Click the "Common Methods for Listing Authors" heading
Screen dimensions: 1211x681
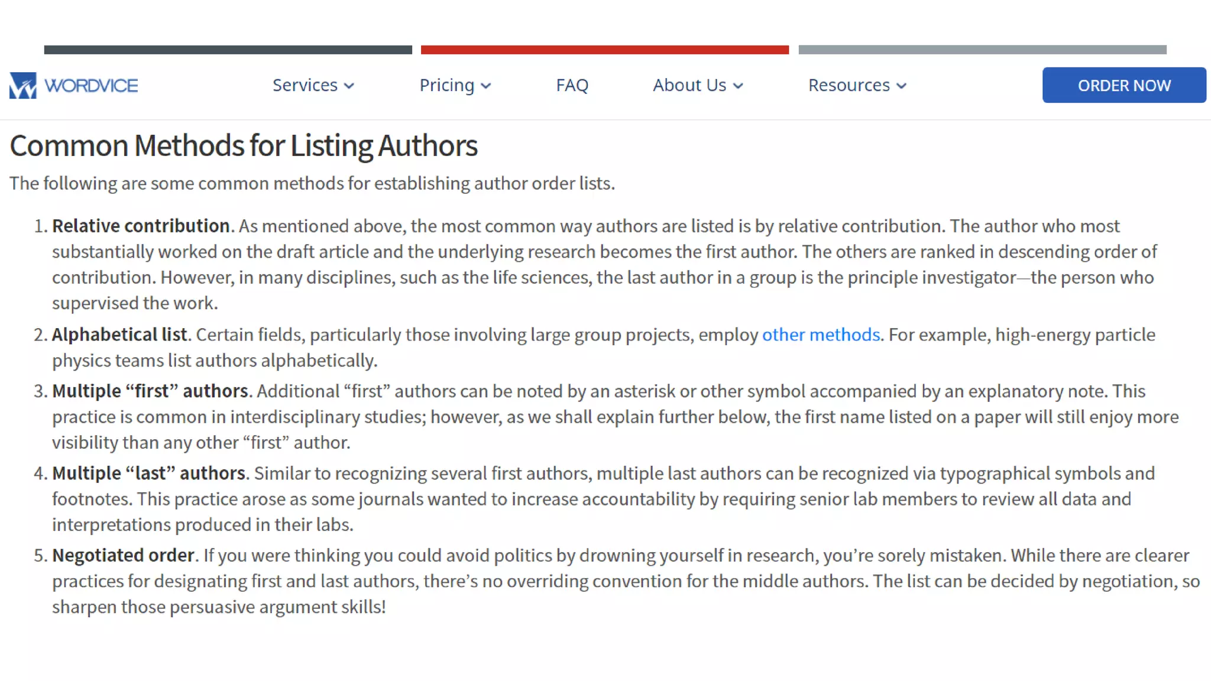[243, 145]
